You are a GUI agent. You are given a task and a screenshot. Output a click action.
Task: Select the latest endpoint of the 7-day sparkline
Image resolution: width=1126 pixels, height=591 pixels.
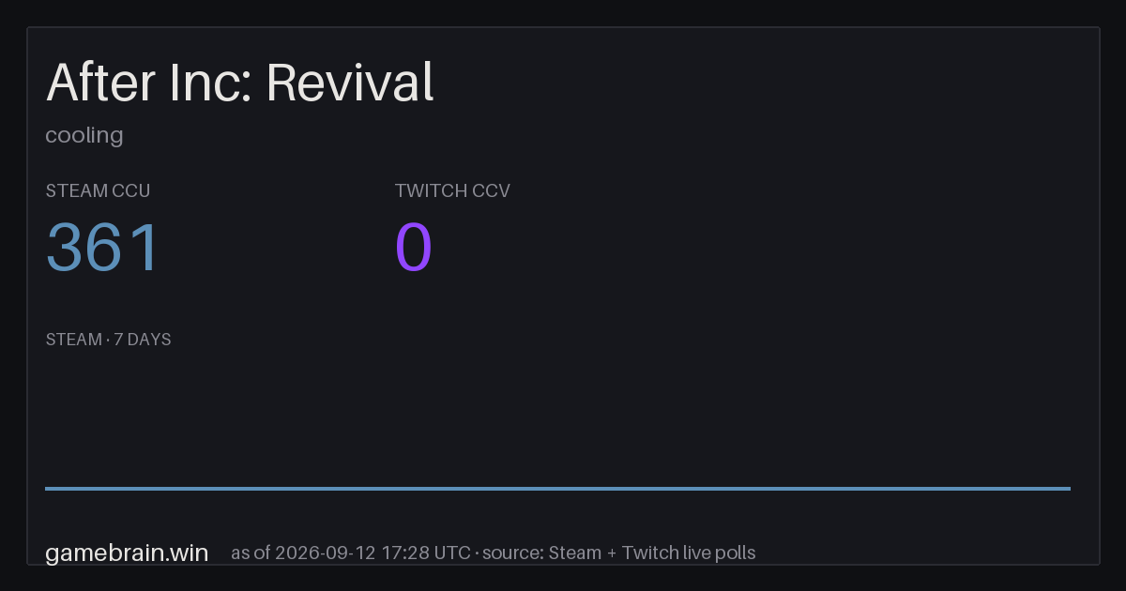[x=1070, y=488]
